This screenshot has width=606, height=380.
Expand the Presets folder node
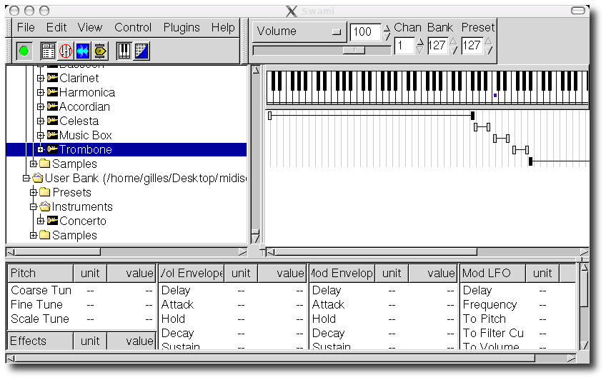[34, 192]
